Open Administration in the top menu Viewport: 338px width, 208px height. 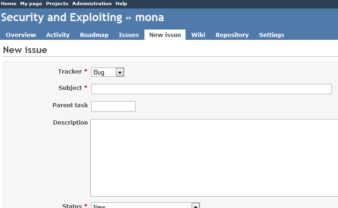coord(92,3)
